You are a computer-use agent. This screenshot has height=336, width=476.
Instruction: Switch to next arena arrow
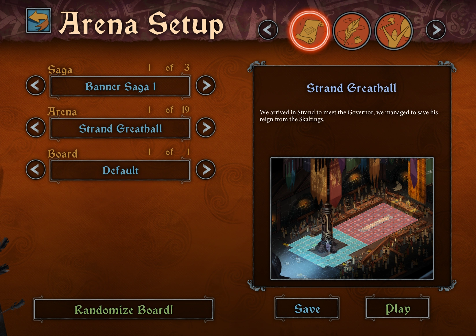click(206, 127)
